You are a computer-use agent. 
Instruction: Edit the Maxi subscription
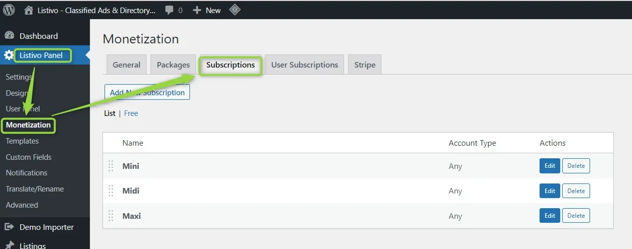[x=550, y=216]
